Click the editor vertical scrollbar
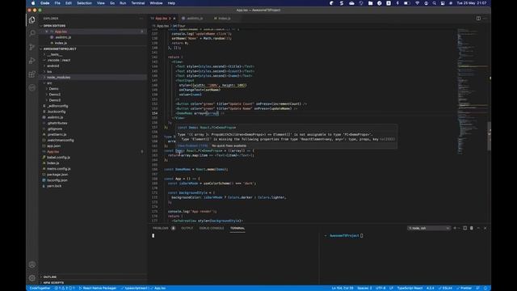 (x=490, y=137)
